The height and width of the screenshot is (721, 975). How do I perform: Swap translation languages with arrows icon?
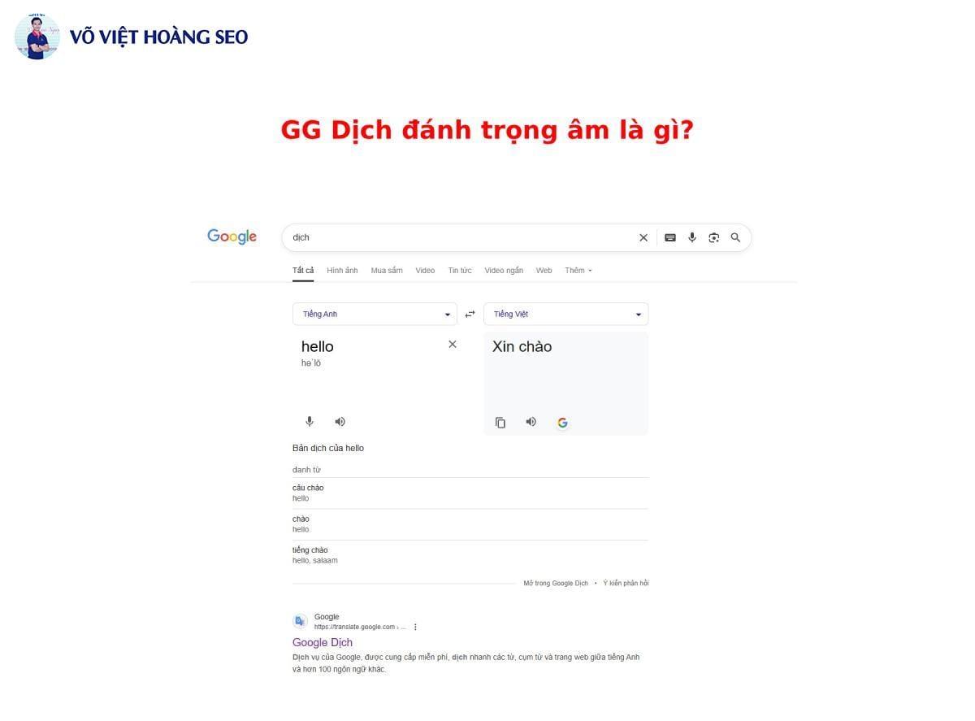pyautogui.click(x=470, y=313)
